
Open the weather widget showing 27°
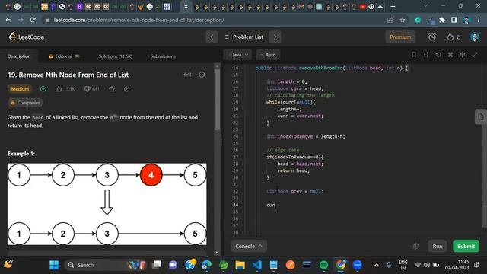[8, 264]
